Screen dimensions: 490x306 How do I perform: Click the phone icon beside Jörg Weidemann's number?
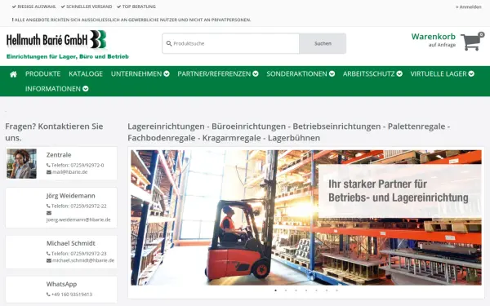coord(48,206)
